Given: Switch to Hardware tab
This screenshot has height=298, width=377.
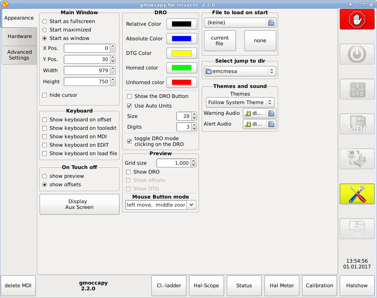Looking at the screenshot, I should pos(20,36).
